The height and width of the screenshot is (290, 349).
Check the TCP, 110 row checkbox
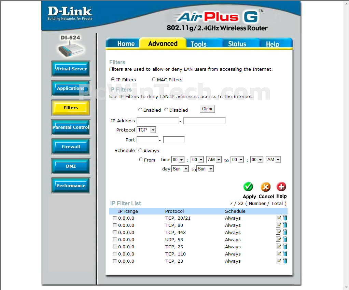[115, 254]
